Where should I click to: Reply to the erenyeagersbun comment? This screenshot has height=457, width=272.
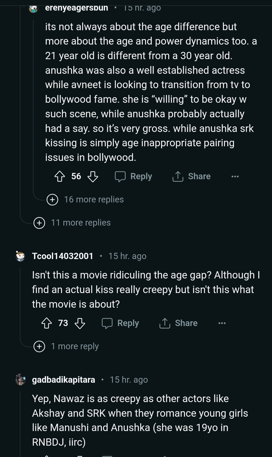(134, 177)
